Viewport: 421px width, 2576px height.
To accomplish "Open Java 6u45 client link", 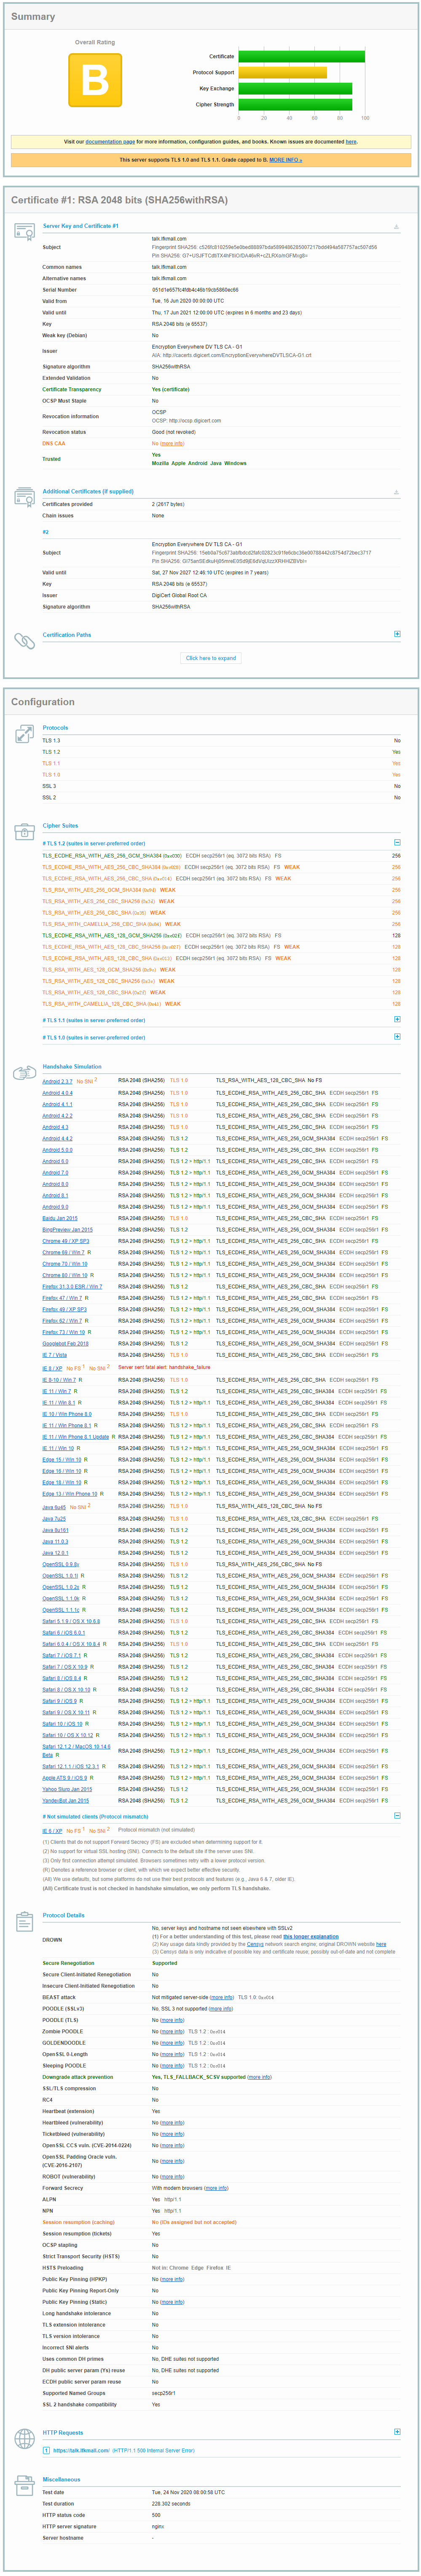I will pos(54,1506).
